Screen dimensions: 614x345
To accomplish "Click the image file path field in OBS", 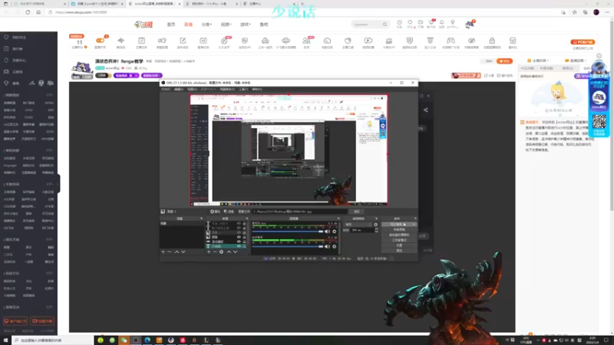I will click(x=300, y=212).
